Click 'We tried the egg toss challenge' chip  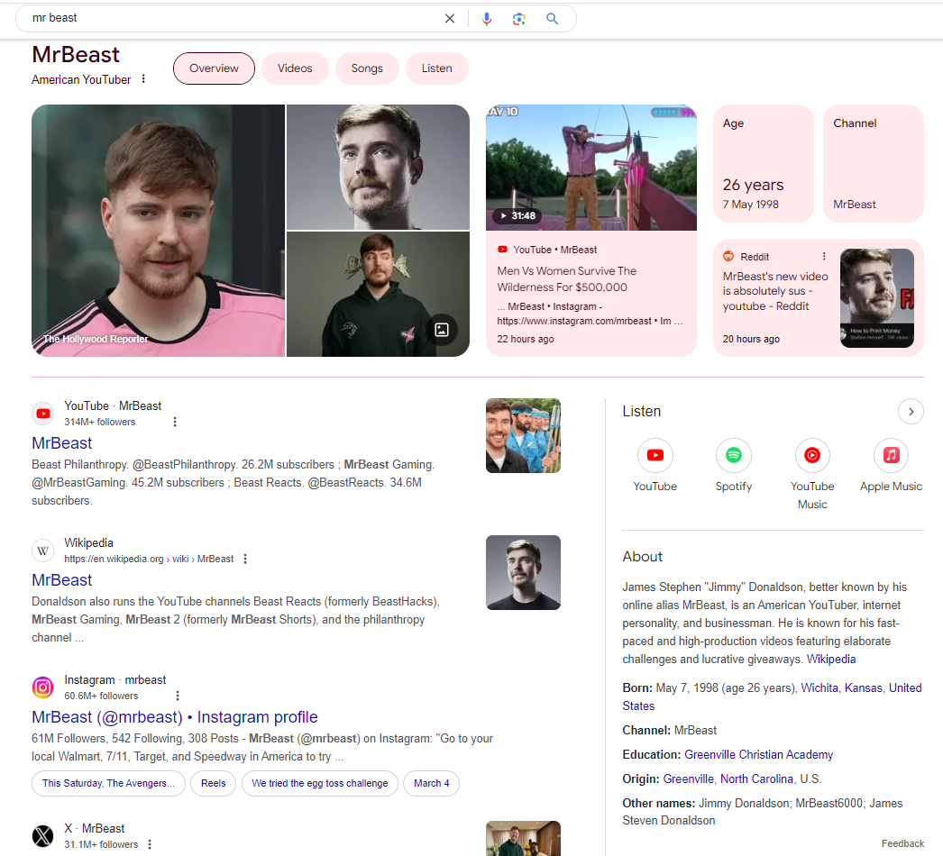tap(320, 783)
